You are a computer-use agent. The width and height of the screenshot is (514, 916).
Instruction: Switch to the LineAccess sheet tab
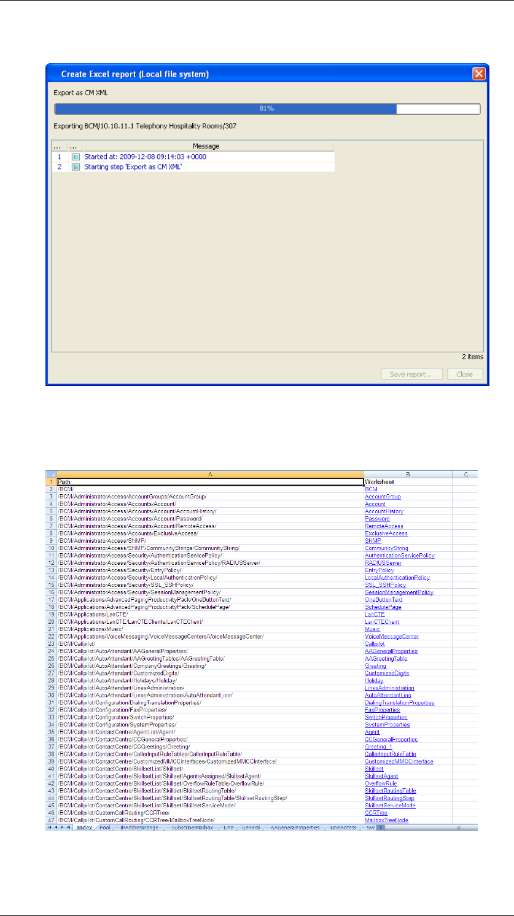pyautogui.click(x=343, y=828)
